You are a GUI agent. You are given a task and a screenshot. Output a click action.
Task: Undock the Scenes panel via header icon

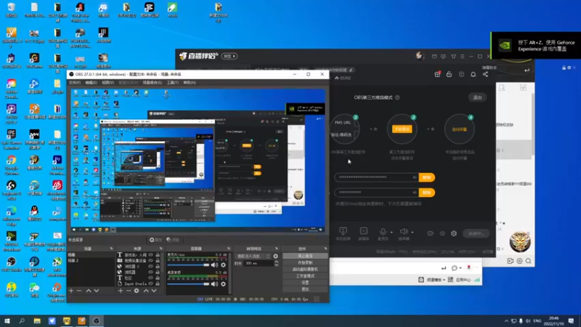[111, 249]
